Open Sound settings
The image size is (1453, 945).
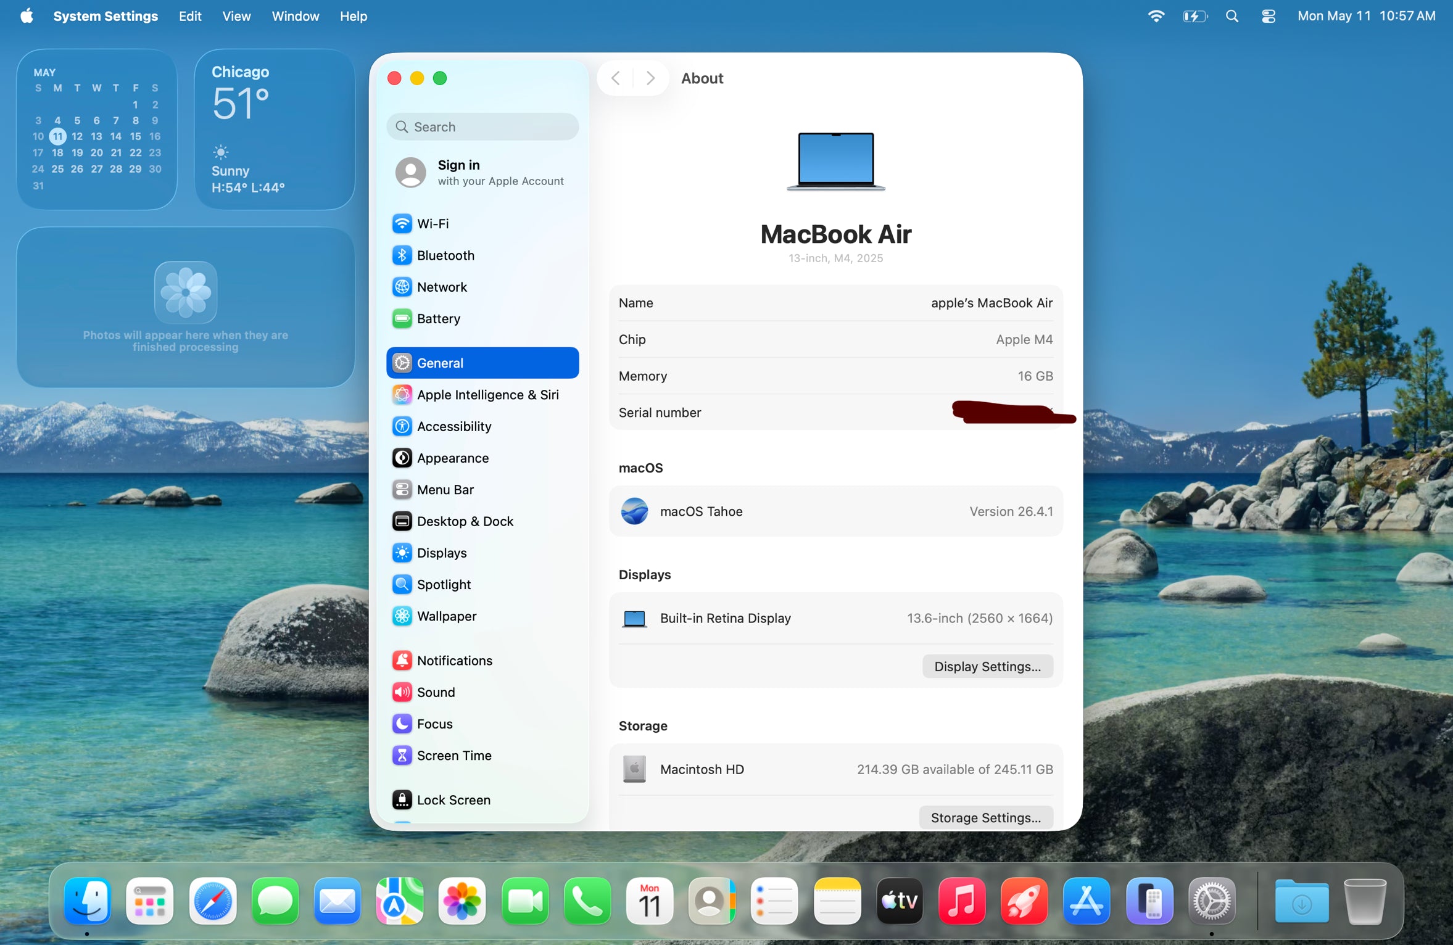(482, 692)
